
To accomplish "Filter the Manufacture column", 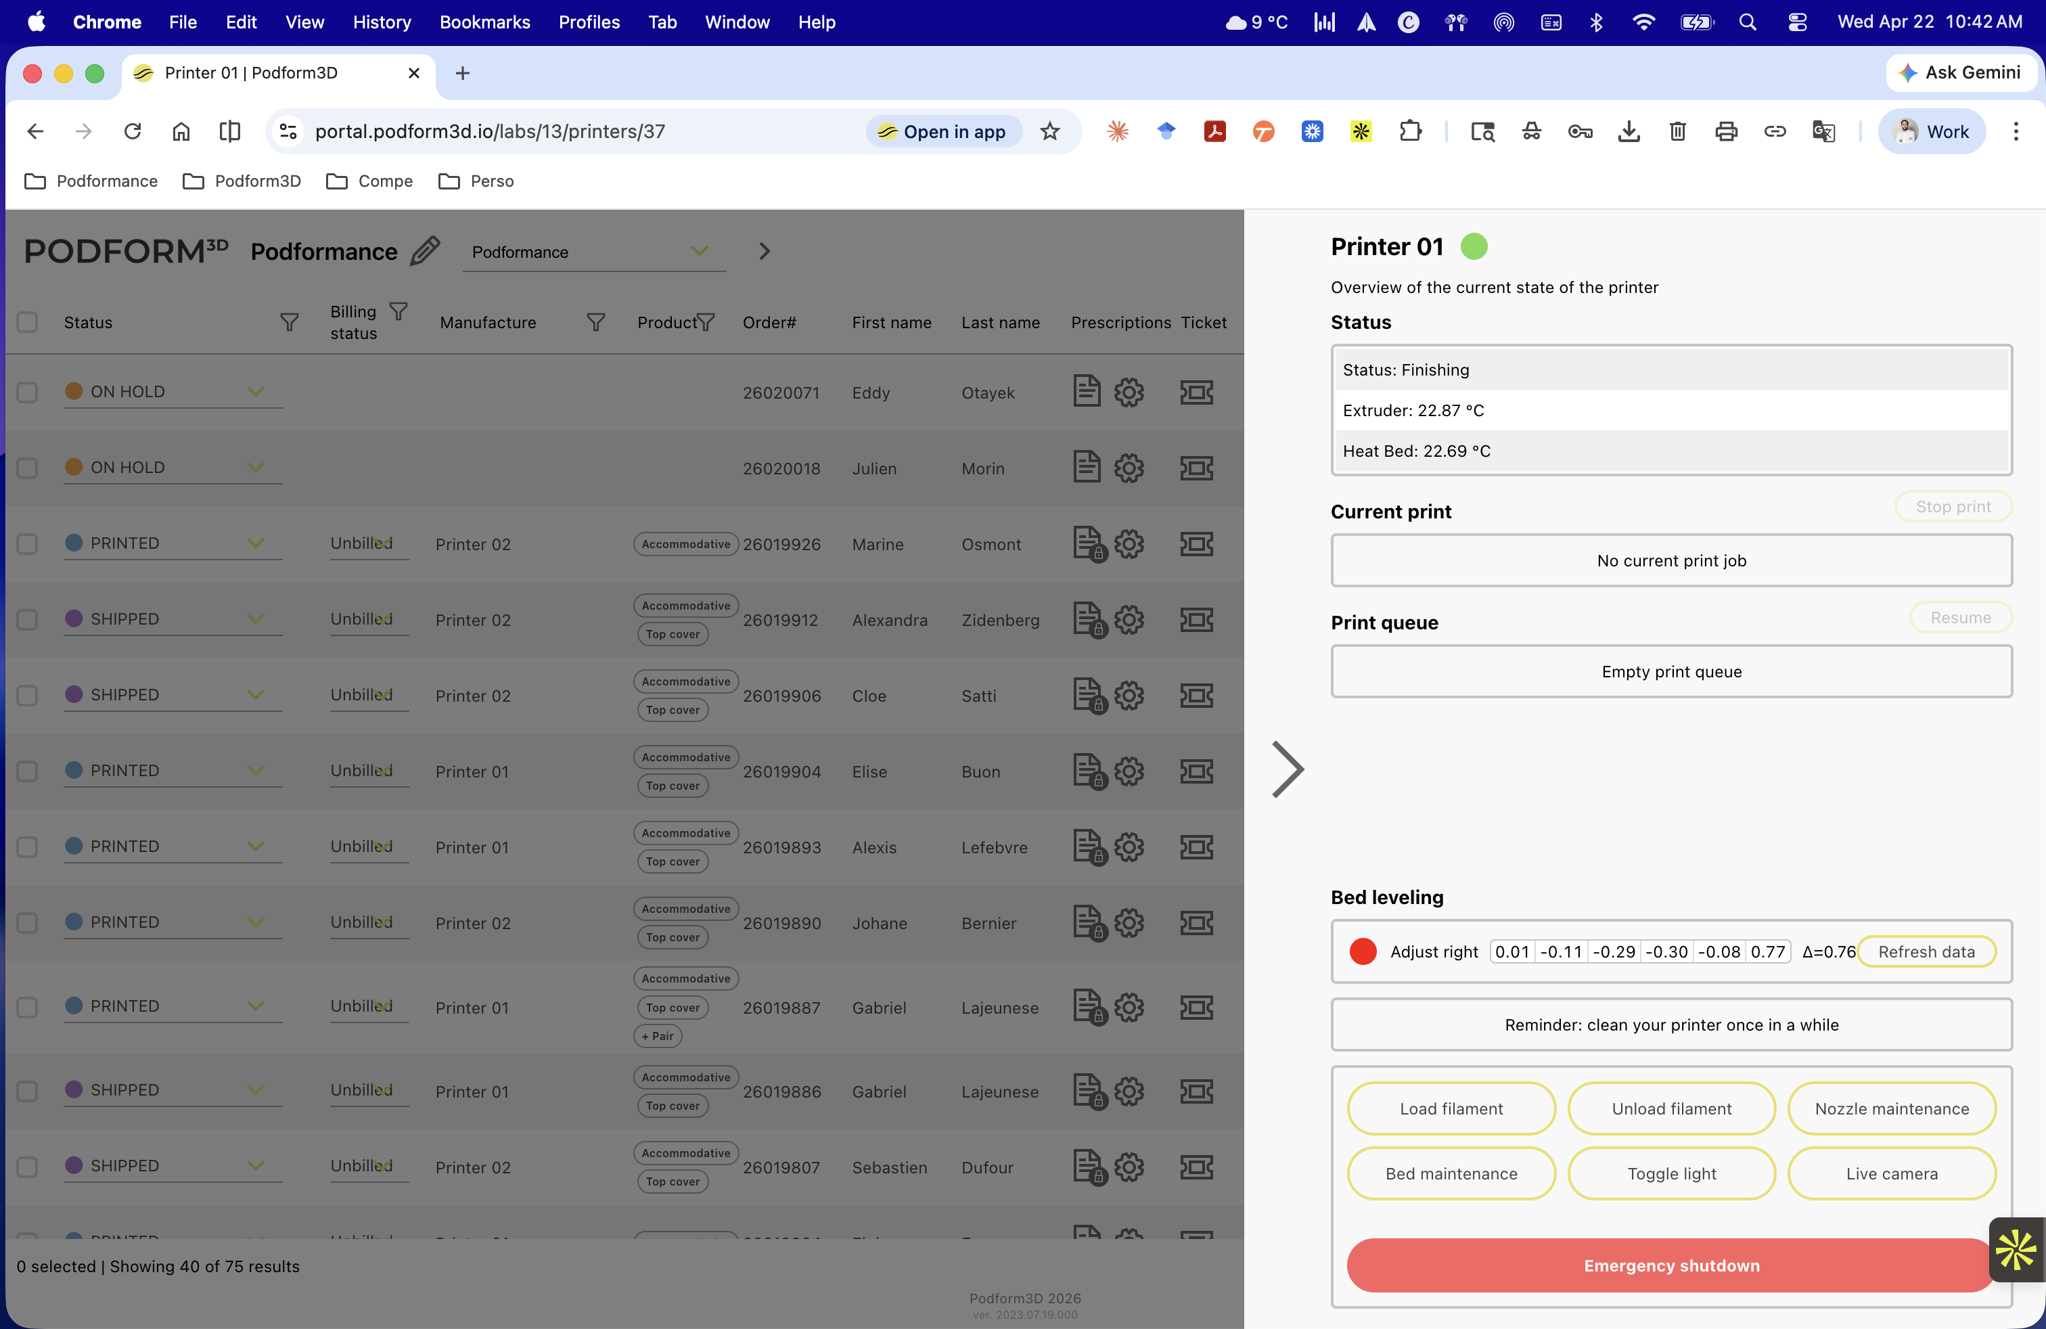I will (x=596, y=322).
